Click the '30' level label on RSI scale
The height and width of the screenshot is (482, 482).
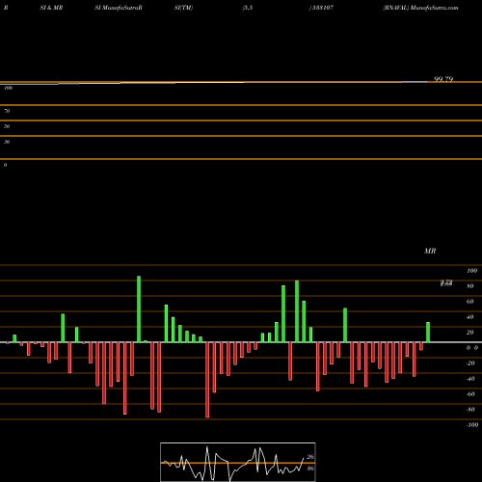[7, 142]
